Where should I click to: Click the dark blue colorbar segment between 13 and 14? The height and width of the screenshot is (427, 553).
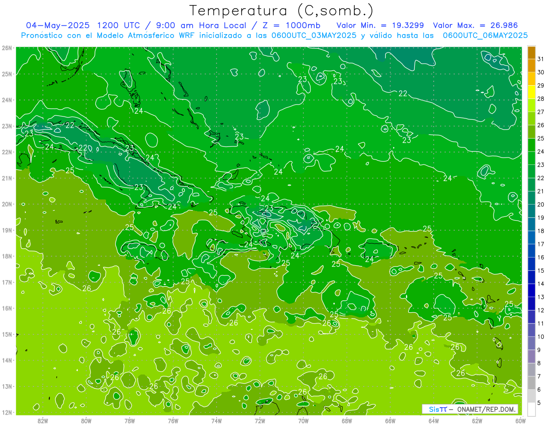532,290
